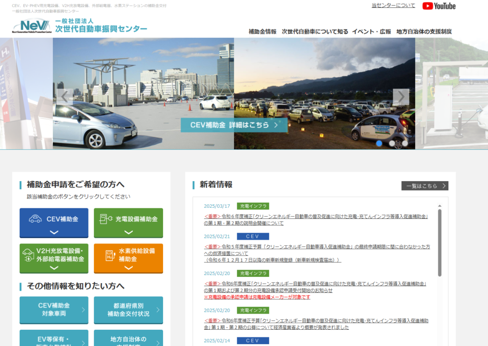Click the CEV tag dated 2025/02/14
Viewport: 488px width, 346px height.
(x=253, y=341)
